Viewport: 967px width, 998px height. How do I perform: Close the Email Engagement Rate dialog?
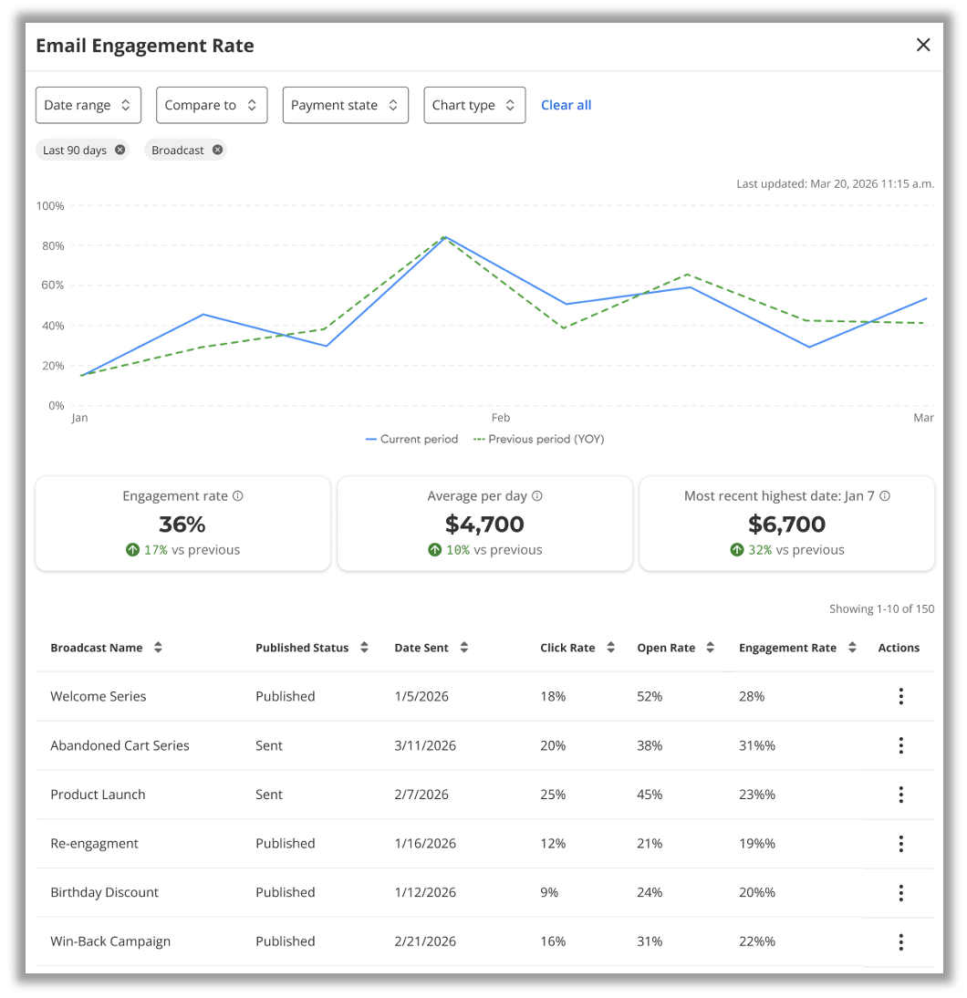923,46
